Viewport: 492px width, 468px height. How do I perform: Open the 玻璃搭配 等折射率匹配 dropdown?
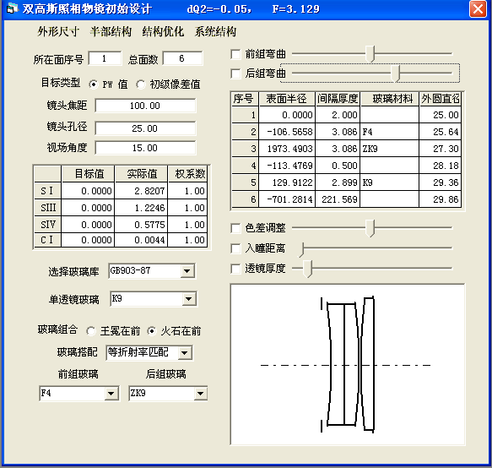[x=185, y=353]
